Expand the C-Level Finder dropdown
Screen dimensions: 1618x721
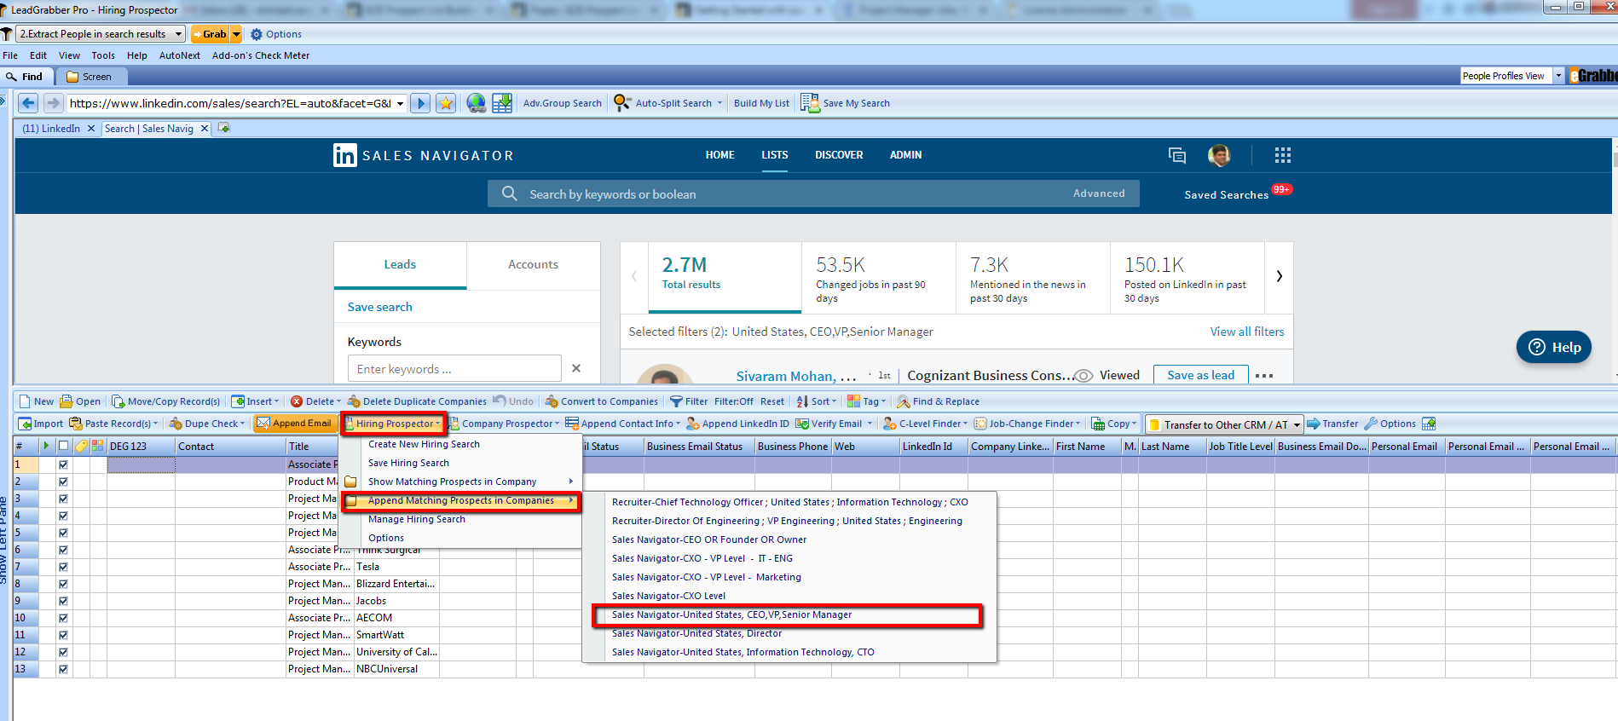pos(965,424)
